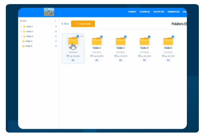The width and height of the screenshot is (205, 137).
Task: Open the Folder 2 icon in grid
Action: 97,41
